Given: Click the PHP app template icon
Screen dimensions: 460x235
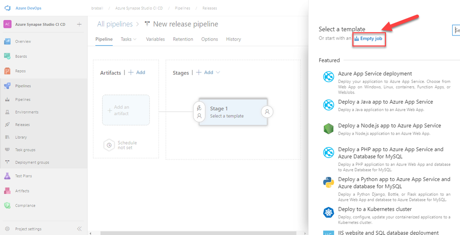Looking at the screenshot, I should (x=328, y=153).
